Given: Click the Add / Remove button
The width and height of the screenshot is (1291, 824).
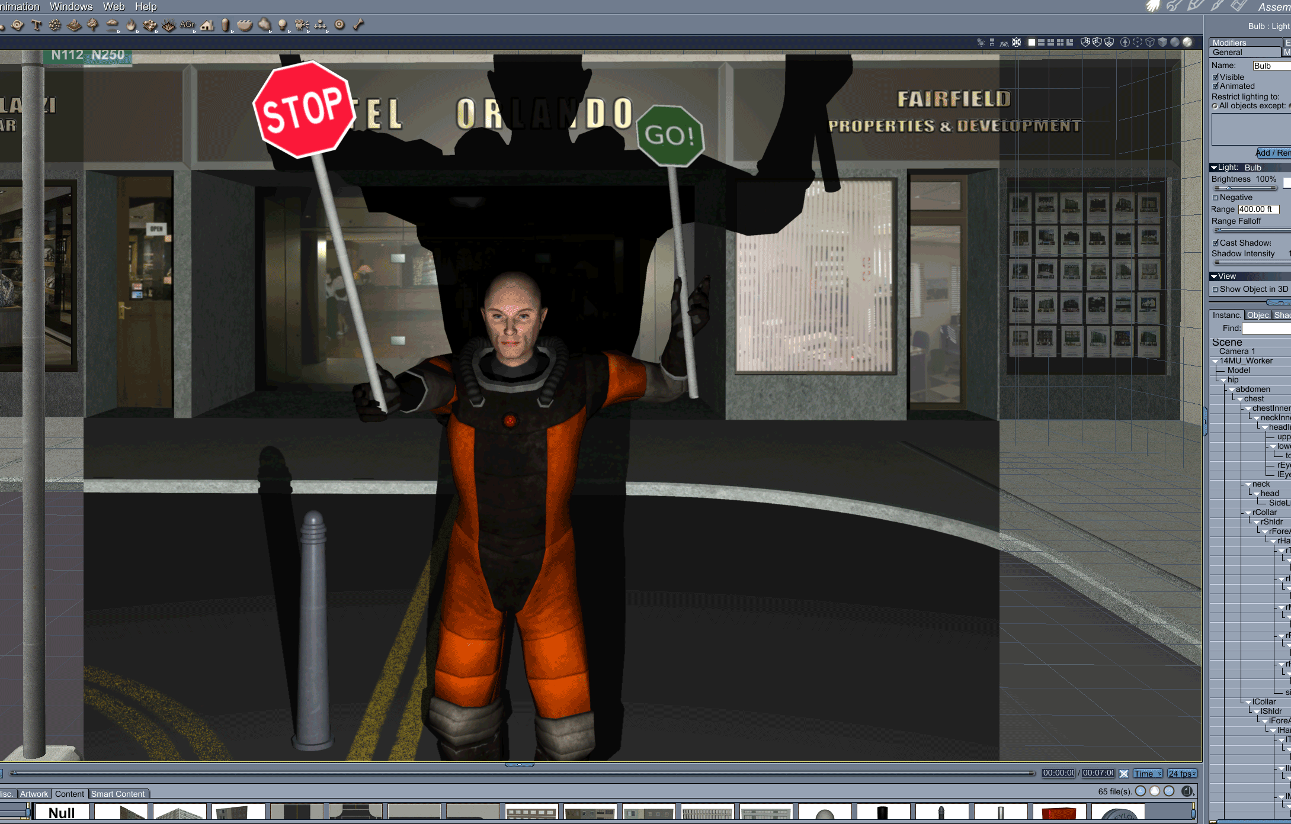Looking at the screenshot, I should [x=1273, y=153].
